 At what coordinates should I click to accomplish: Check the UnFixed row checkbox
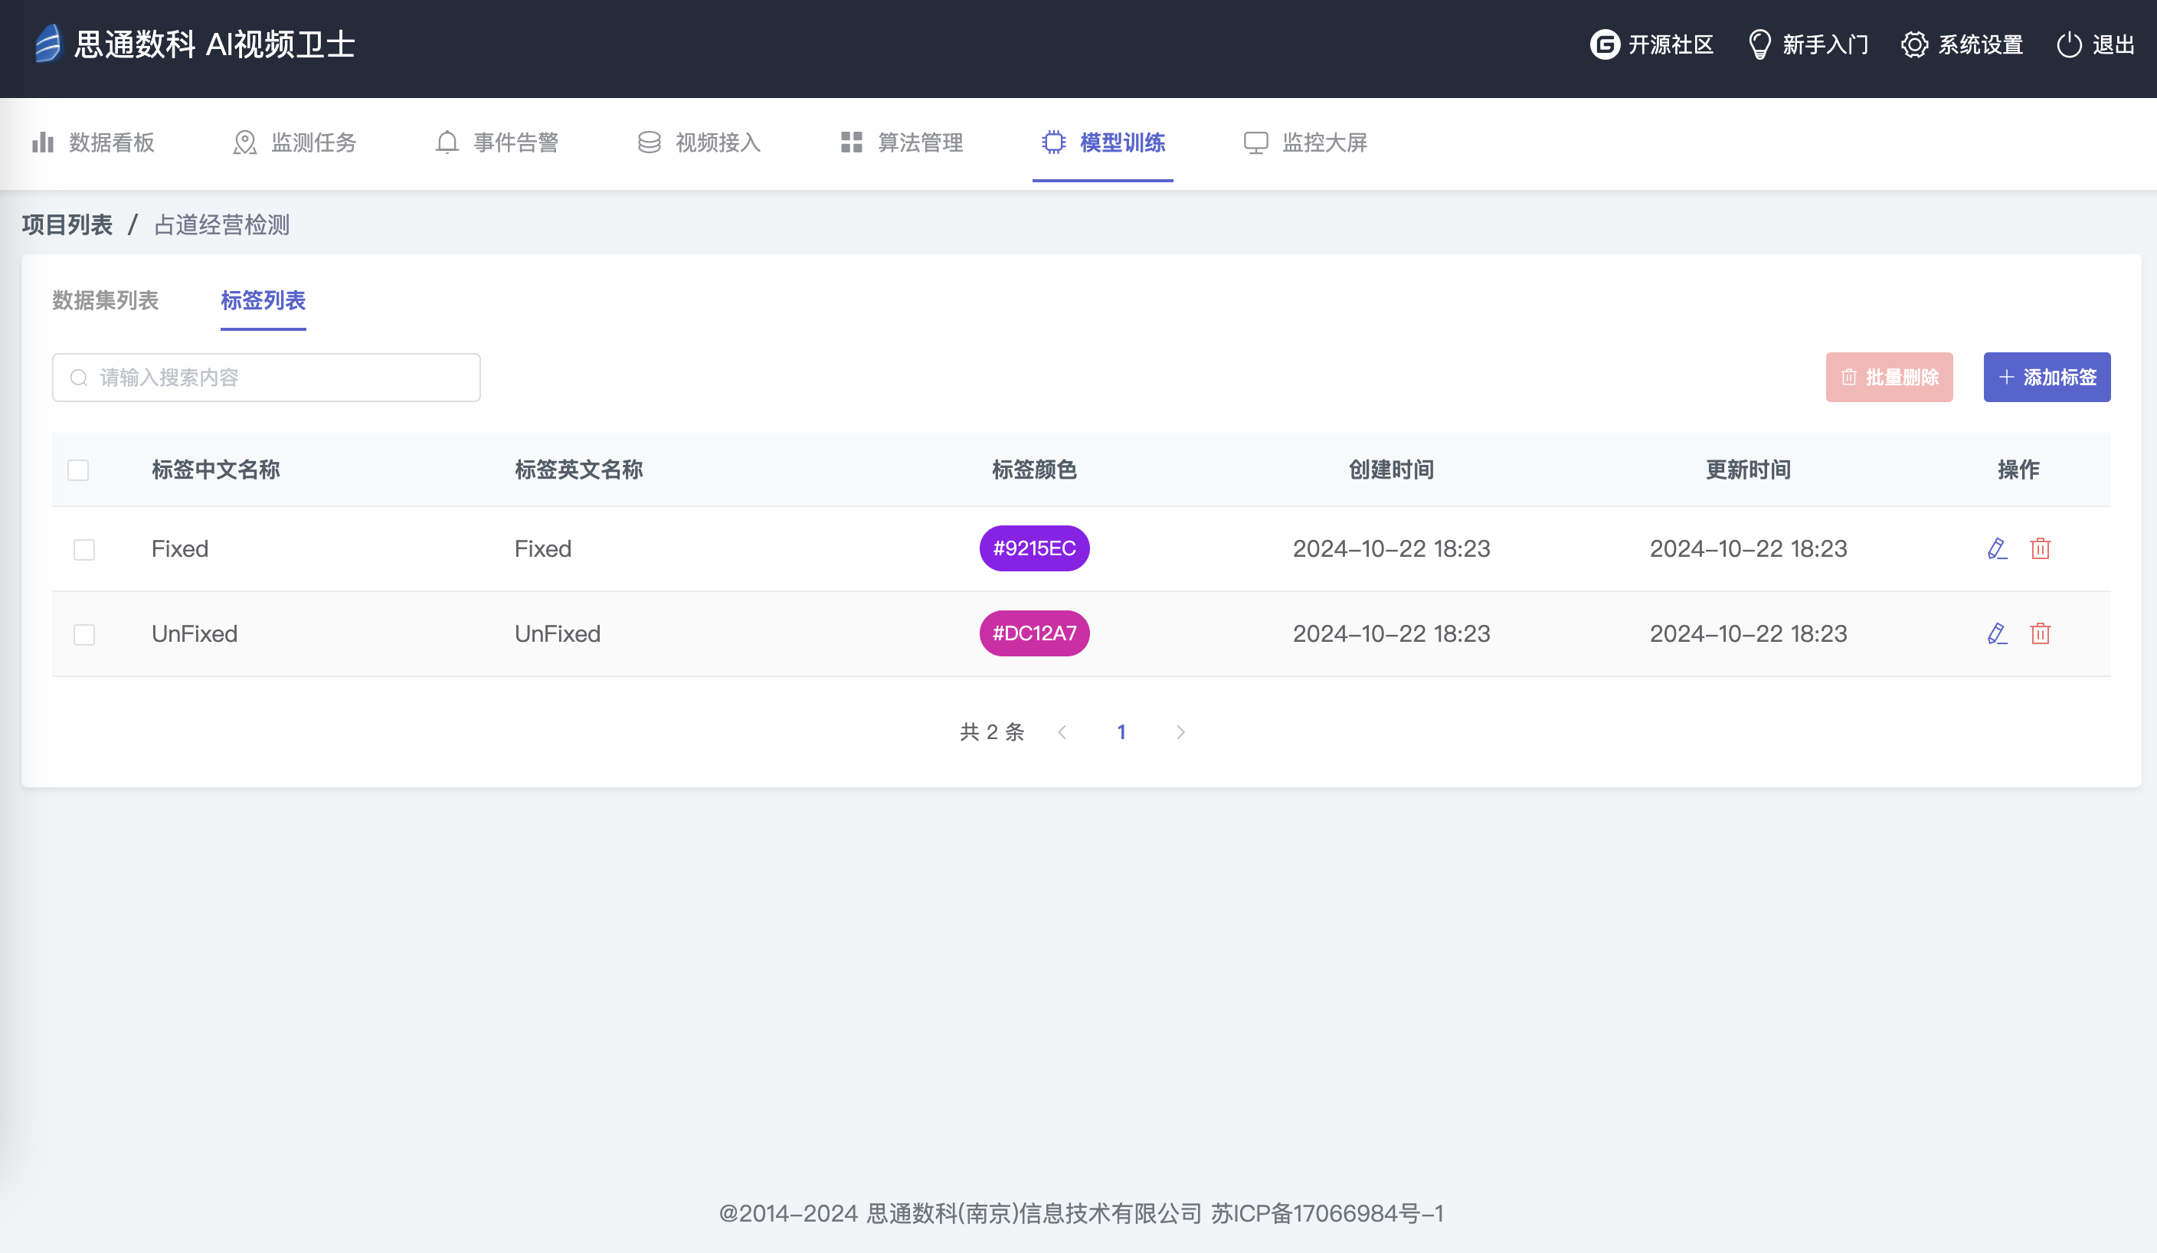(84, 634)
